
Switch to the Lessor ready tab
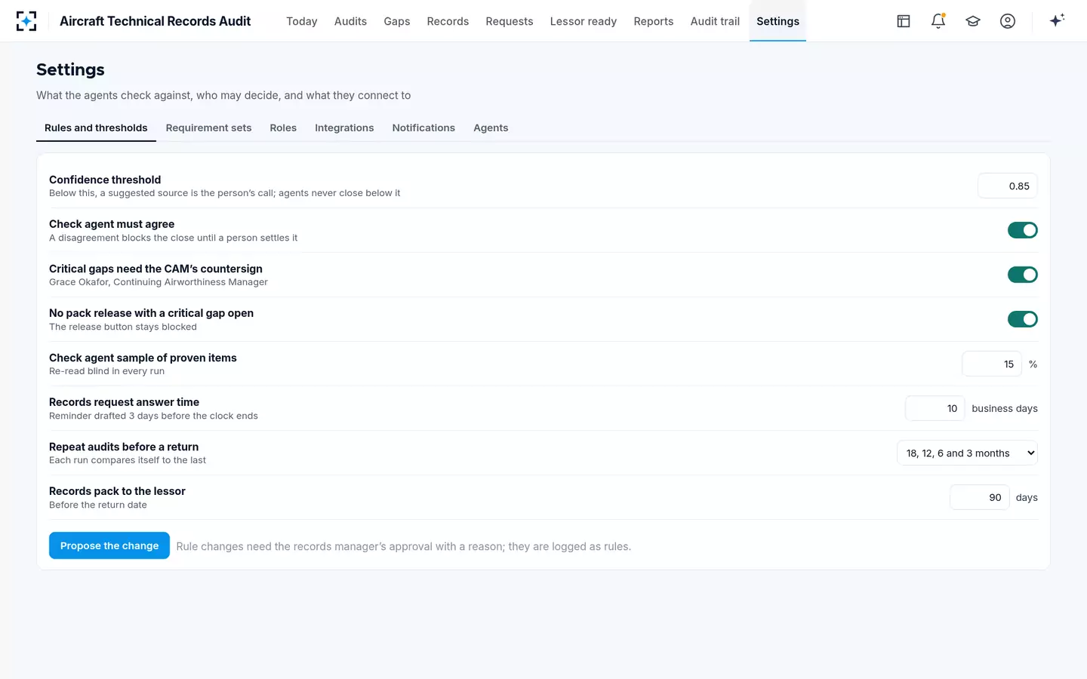(584, 21)
